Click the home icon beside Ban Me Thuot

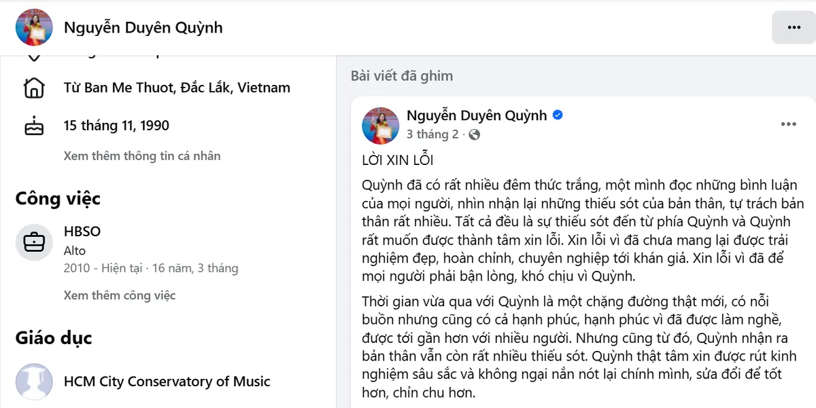pyautogui.click(x=33, y=88)
